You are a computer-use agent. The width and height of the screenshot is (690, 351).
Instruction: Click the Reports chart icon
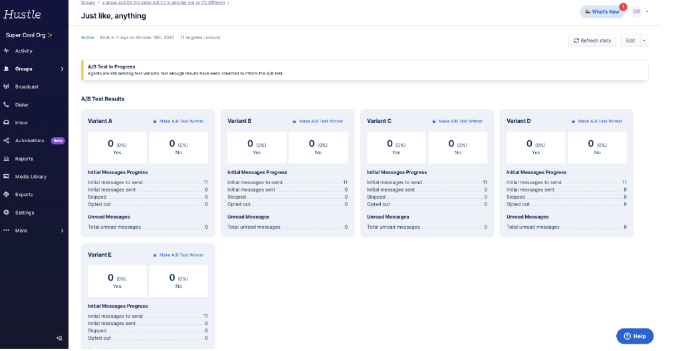pos(7,158)
